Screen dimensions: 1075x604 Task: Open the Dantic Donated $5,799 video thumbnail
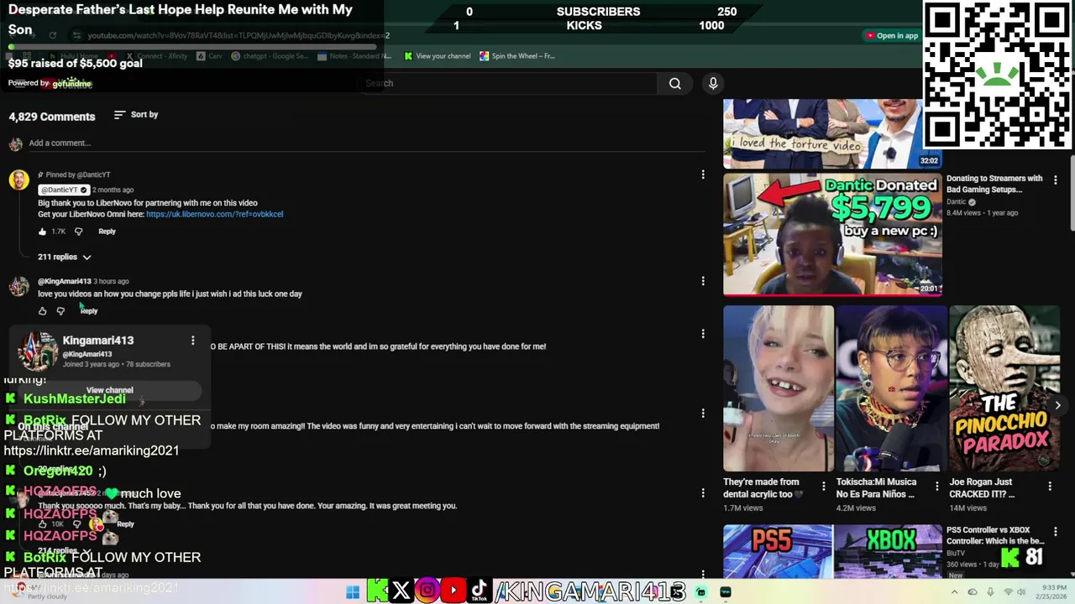(x=832, y=235)
